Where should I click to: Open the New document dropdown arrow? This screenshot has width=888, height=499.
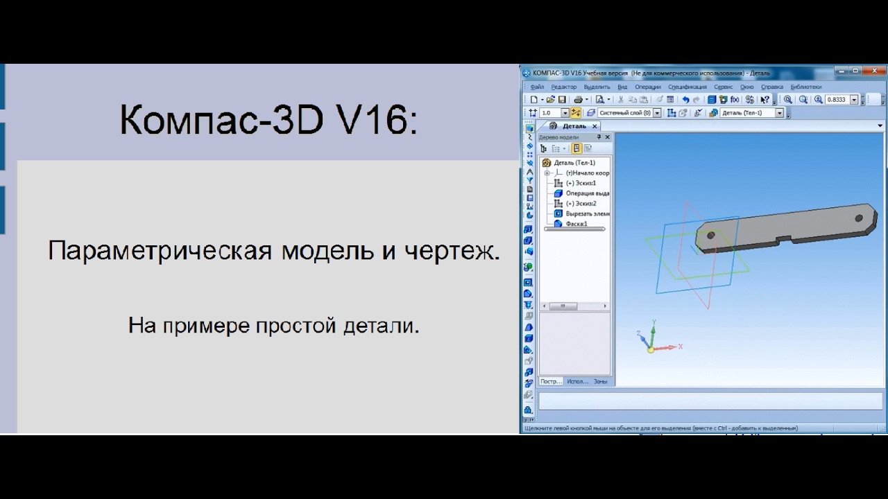click(x=543, y=99)
